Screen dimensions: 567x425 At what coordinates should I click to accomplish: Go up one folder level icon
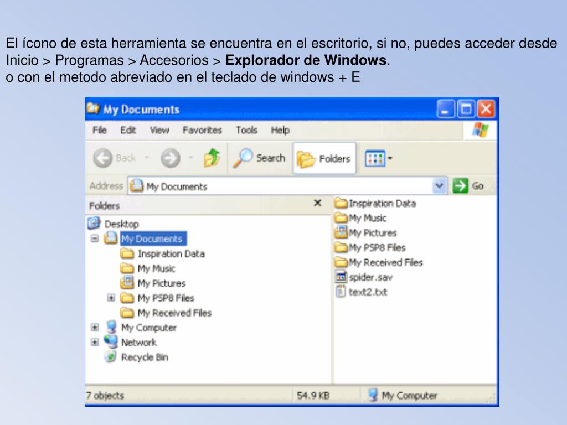pos(212,158)
